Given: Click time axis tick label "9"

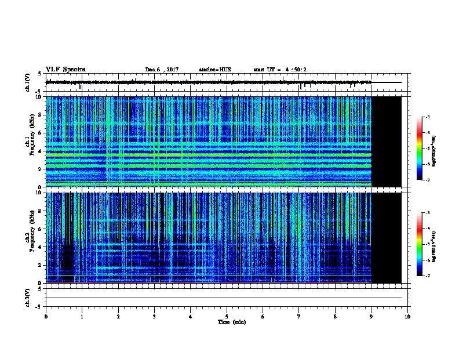Looking at the screenshot, I should [x=371, y=316].
